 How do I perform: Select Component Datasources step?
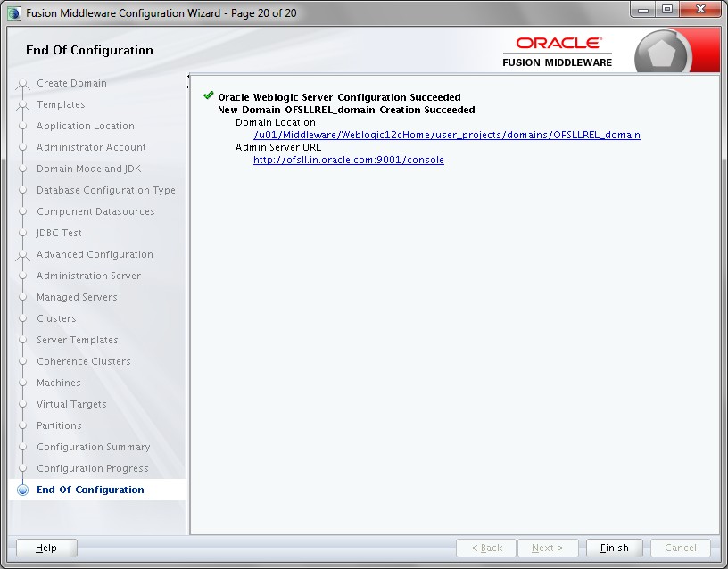tap(95, 211)
